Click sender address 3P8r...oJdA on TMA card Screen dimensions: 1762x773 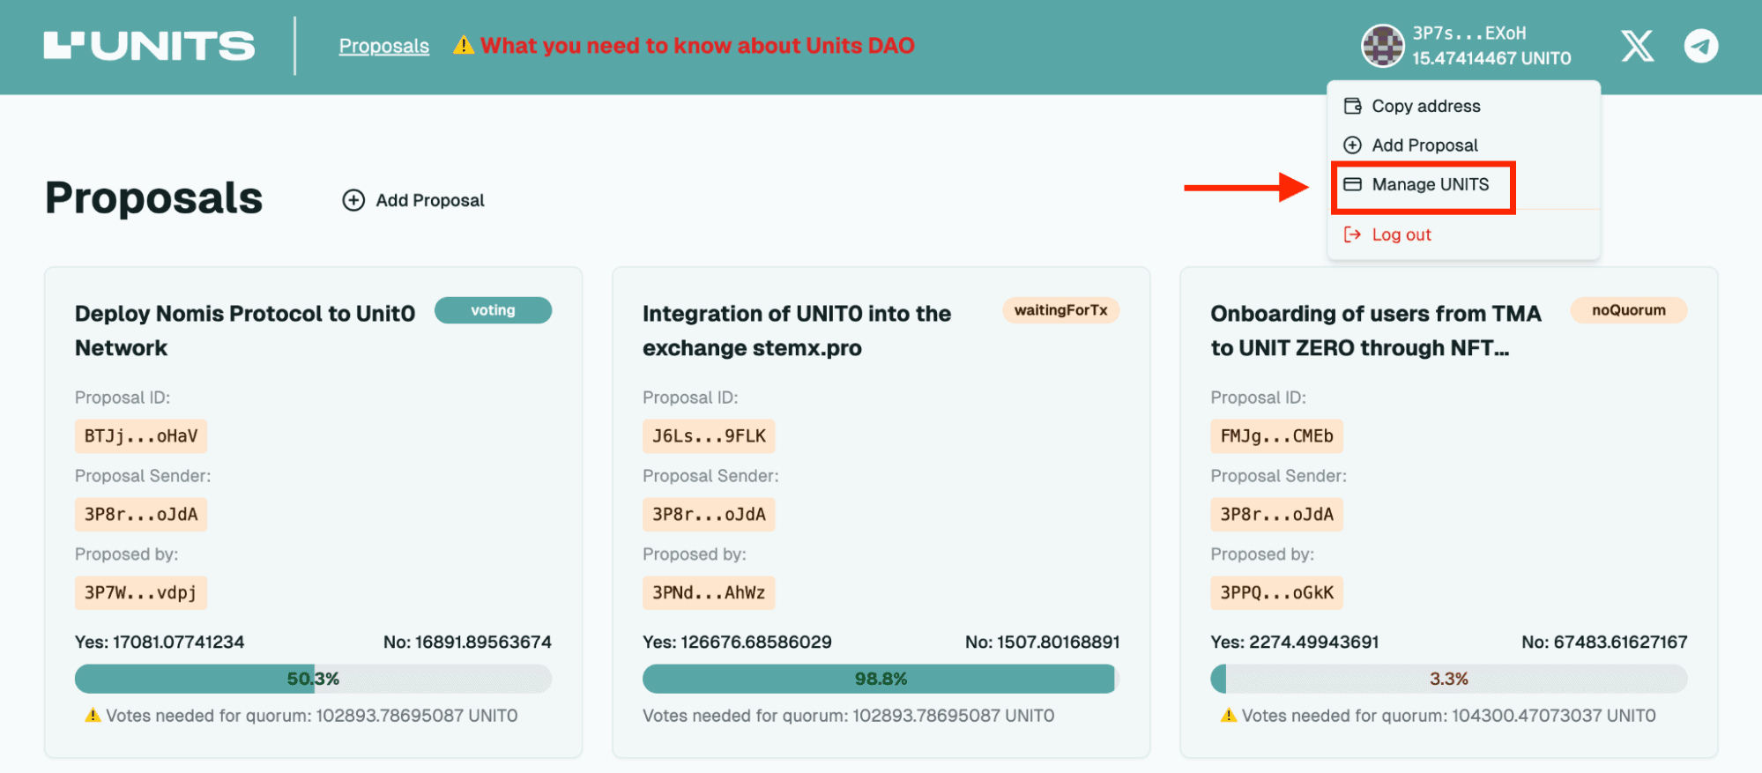(x=1276, y=515)
